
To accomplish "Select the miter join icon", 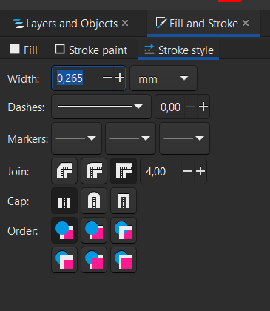I will (124, 171).
